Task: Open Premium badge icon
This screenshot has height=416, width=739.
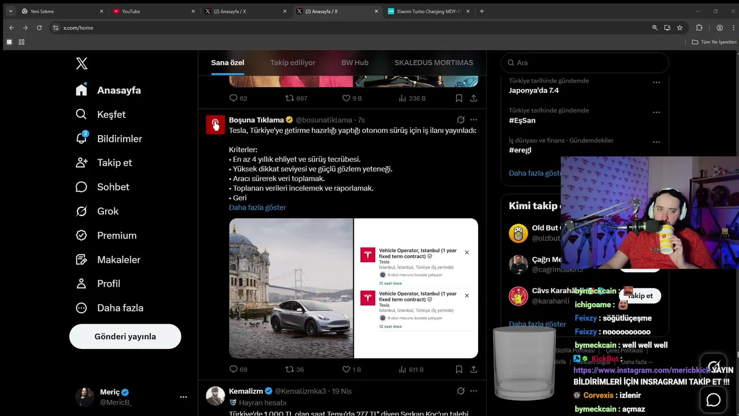Action: 81,235
